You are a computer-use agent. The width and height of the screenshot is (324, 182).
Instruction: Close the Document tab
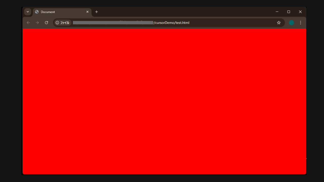tap(87, 12)
